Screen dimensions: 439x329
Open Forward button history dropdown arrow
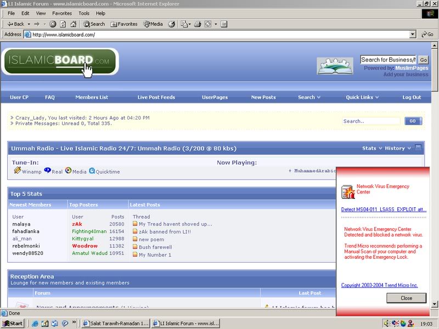[x=44, y=24]
